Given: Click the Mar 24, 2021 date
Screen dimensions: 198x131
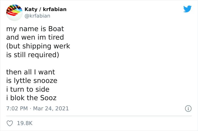Looking at the screenshot, I should pyautogui.click(x=51, y=109).
